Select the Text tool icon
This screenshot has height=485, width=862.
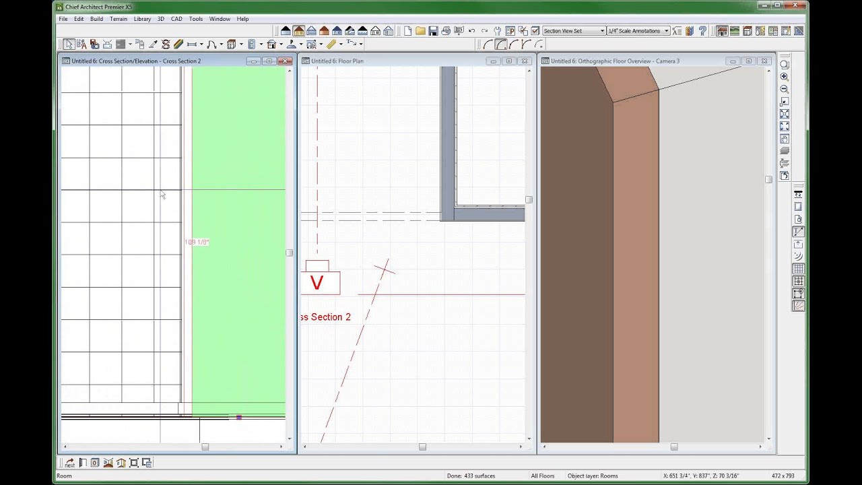(352, 44)
